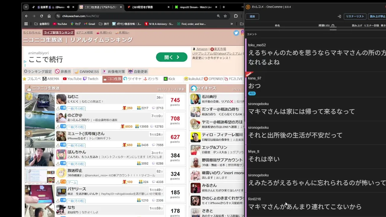Open ミュート(弐号機)さん stream title
The height and width of the screenshot is (217, 386).
[x=86, y=134]
